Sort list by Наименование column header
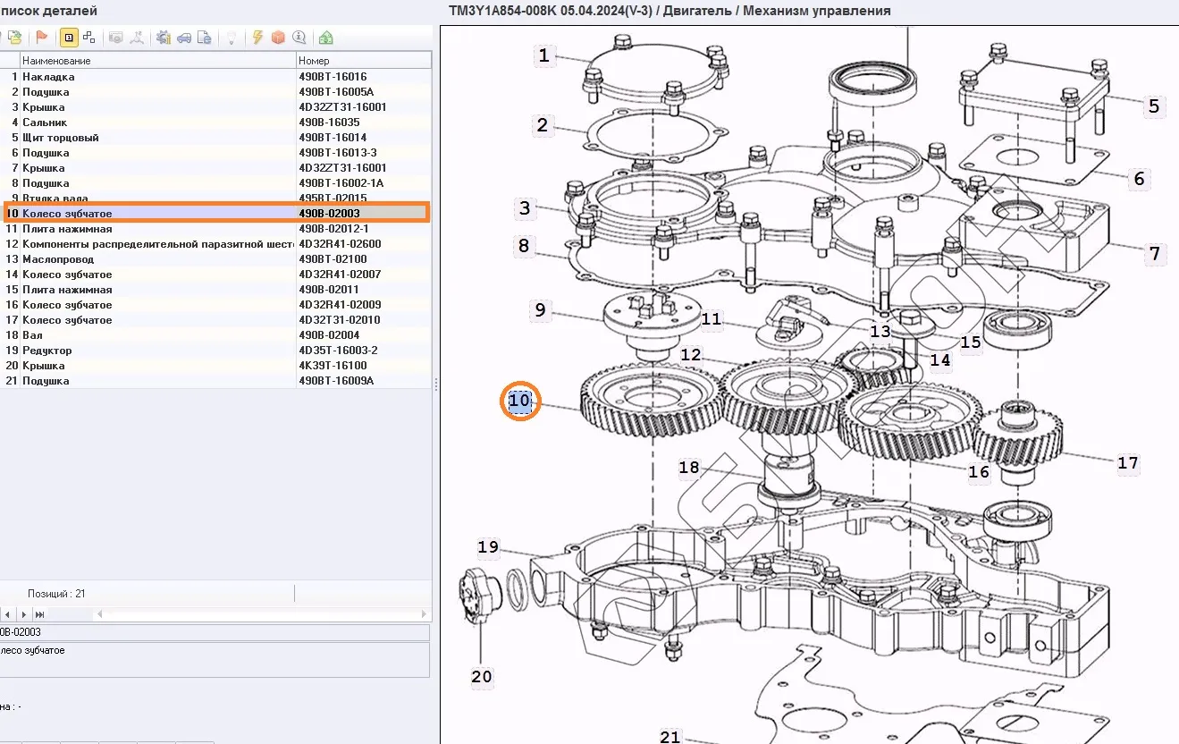1179x744 pixels. (157, 61)
